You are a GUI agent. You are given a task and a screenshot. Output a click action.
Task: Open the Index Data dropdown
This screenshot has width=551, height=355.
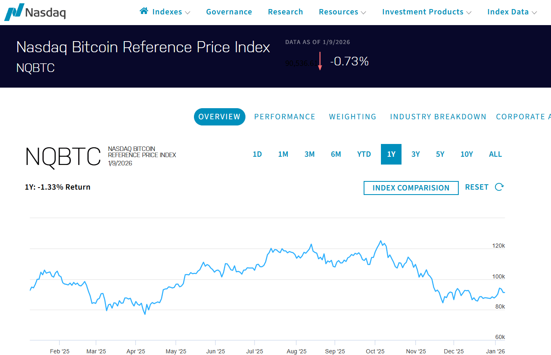click(512, 12)
